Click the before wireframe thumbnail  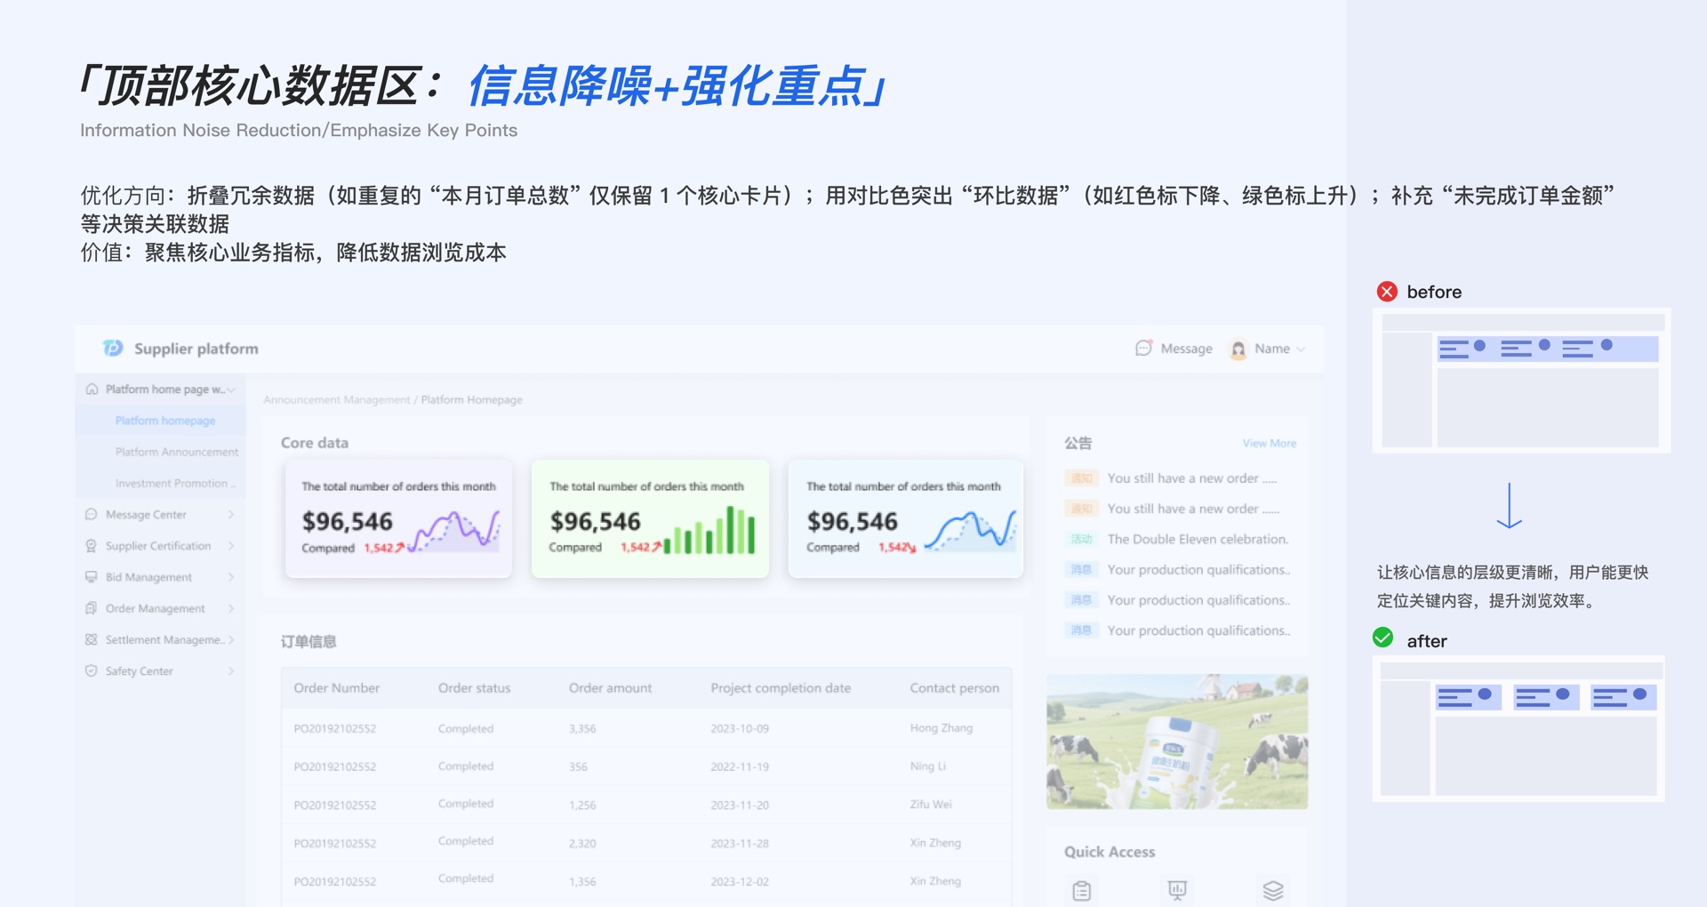1521,381
